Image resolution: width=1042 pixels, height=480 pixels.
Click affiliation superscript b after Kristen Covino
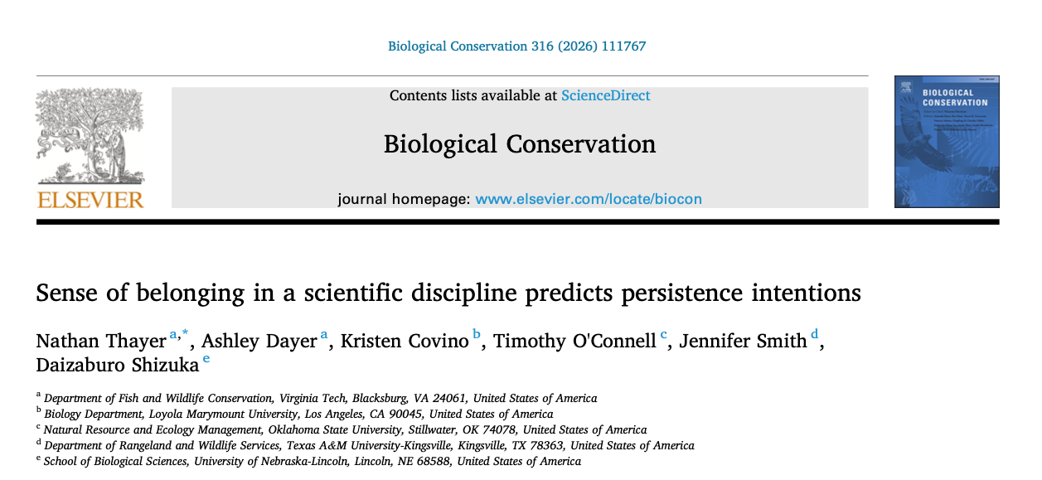pos(477,335)
